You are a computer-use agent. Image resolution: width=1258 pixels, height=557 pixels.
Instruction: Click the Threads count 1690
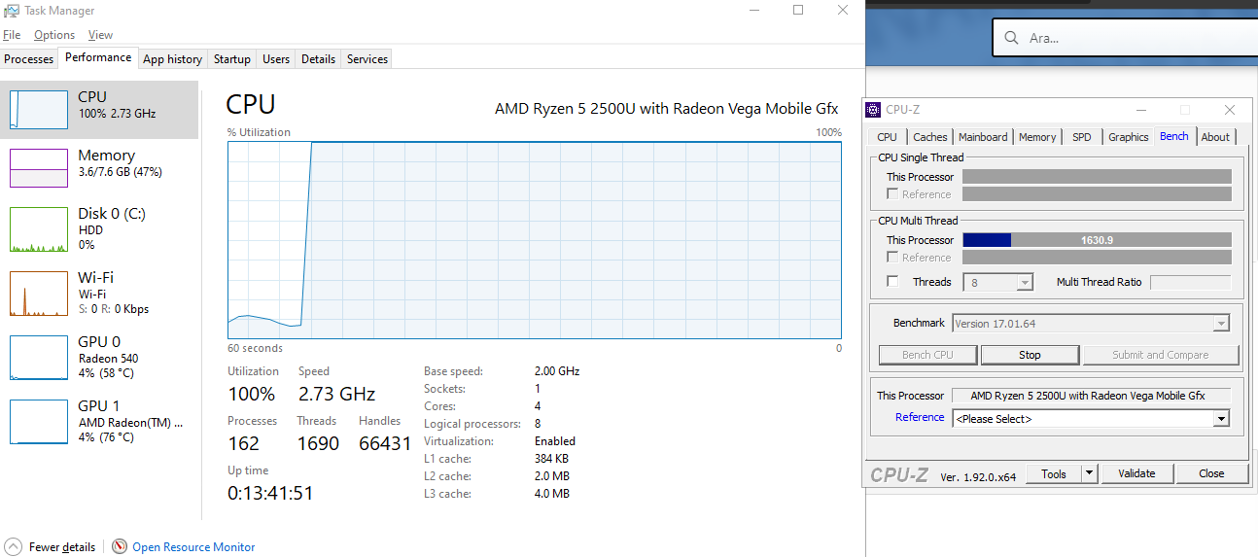318,443
